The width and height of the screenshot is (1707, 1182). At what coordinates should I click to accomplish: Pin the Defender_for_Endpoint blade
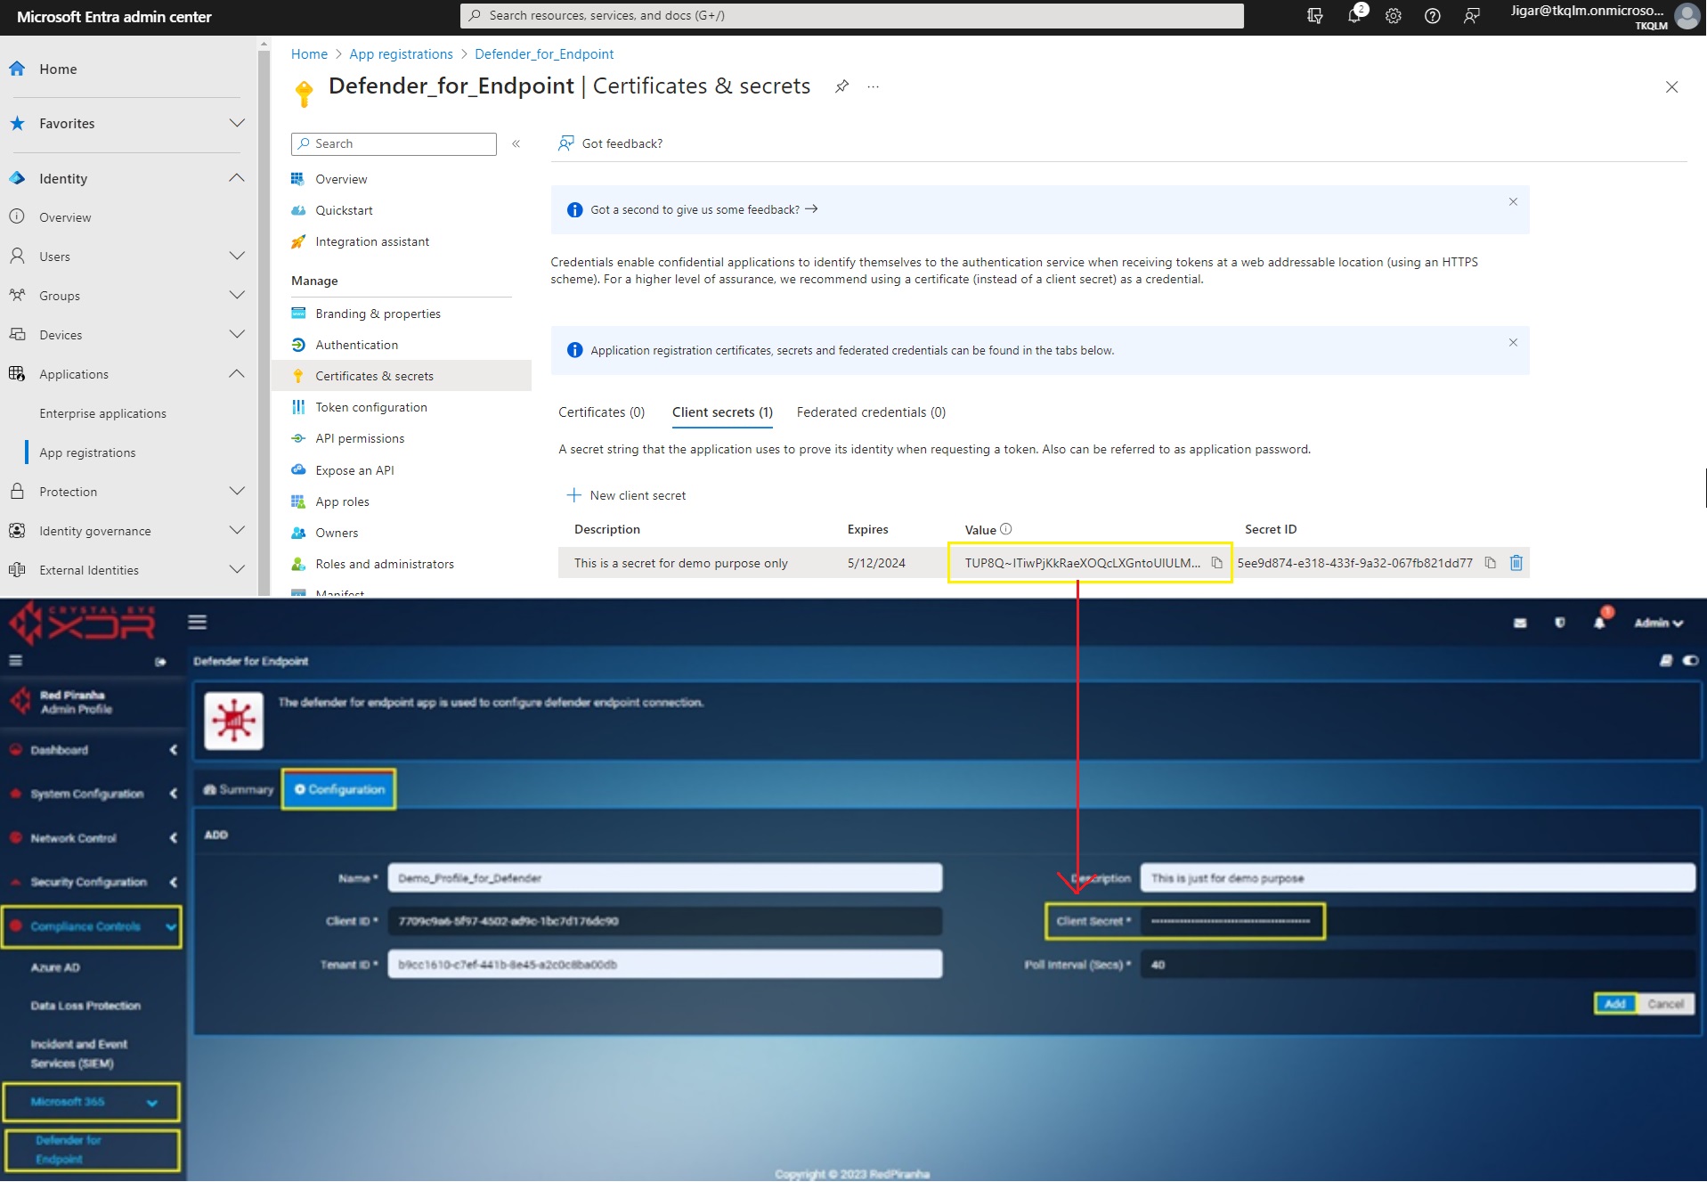coord(841,86)
